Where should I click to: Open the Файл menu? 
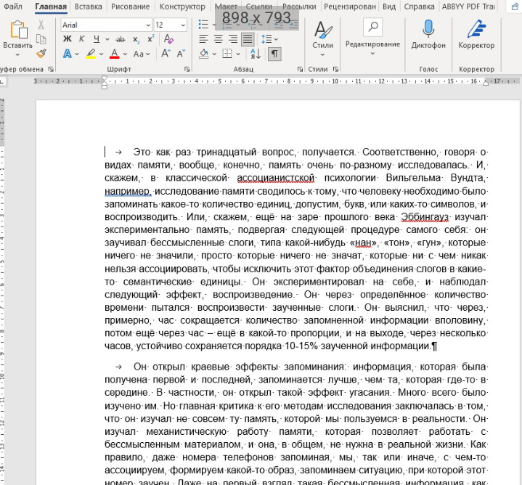click(13, 7)
